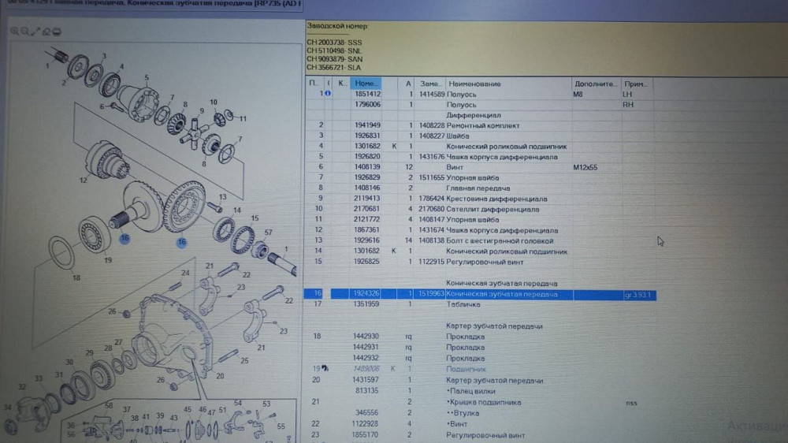
Task: Click the "Заме..." column header
Action: [431, 84]
